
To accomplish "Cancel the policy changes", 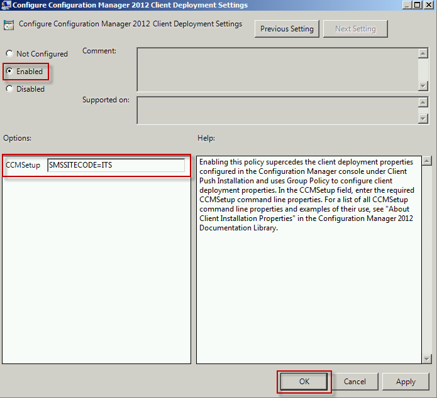I will coord(355,382).
